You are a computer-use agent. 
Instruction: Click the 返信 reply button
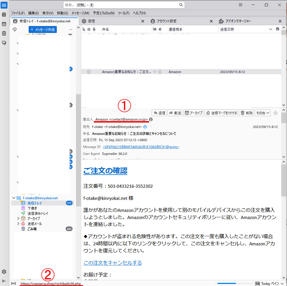click(x=159, y=113)
